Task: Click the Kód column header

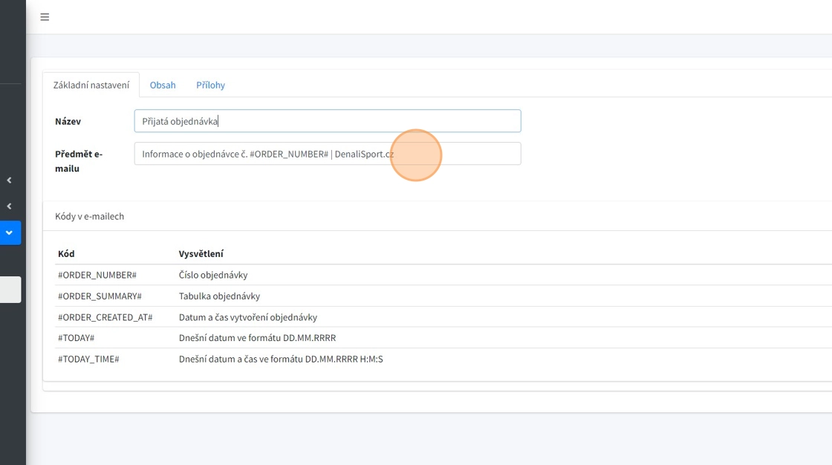Action: pos(66,254)
